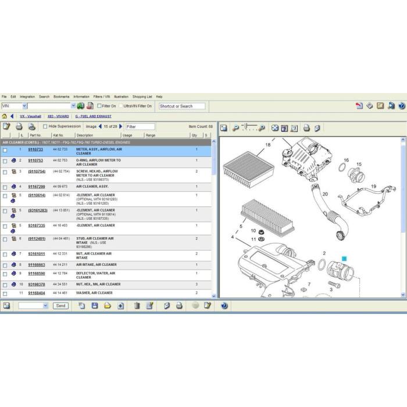Click print preview icon above parts list
Viewport: 407px width, 407px height.
pyautogui.click(x=31, y=126)
